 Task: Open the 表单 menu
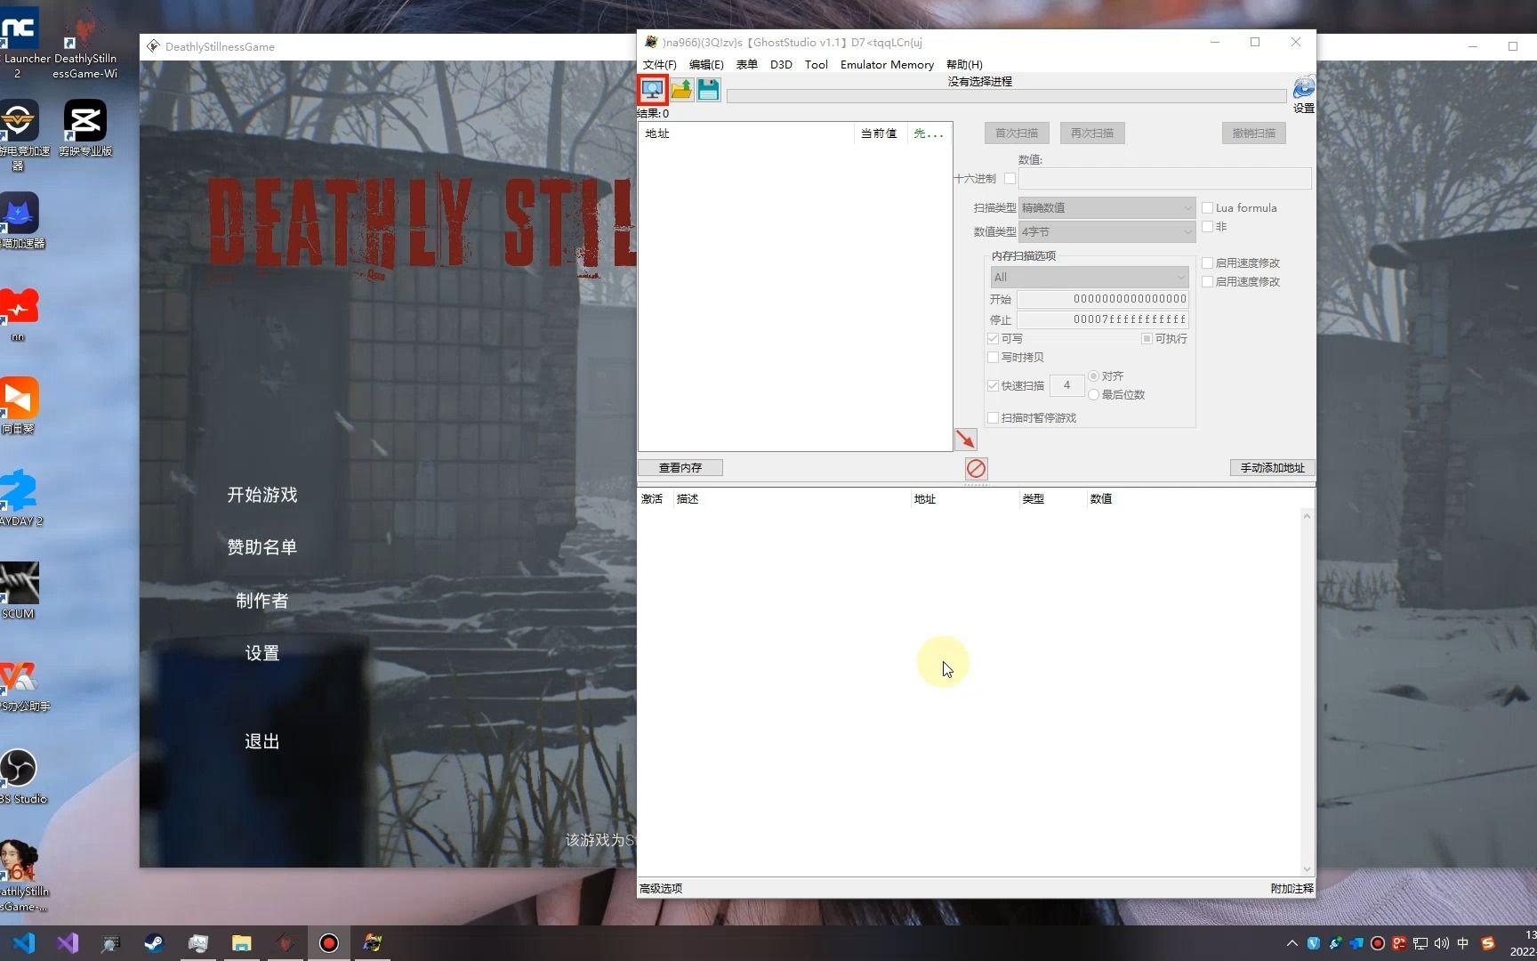click(747, 64)
